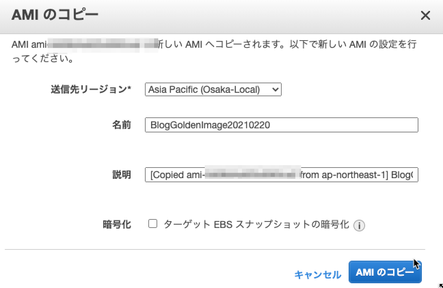
Task: Click the chevron arrow on Osaka-Local selector
Action: coord(275,90)
